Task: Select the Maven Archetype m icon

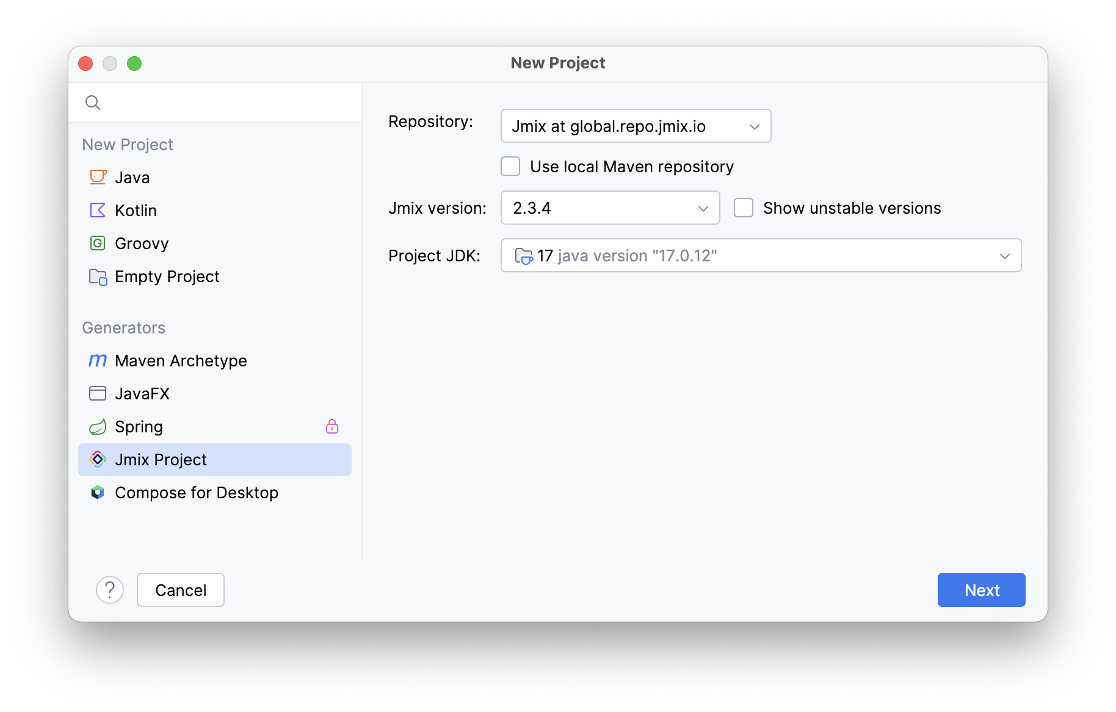Action: pos(98,360)
